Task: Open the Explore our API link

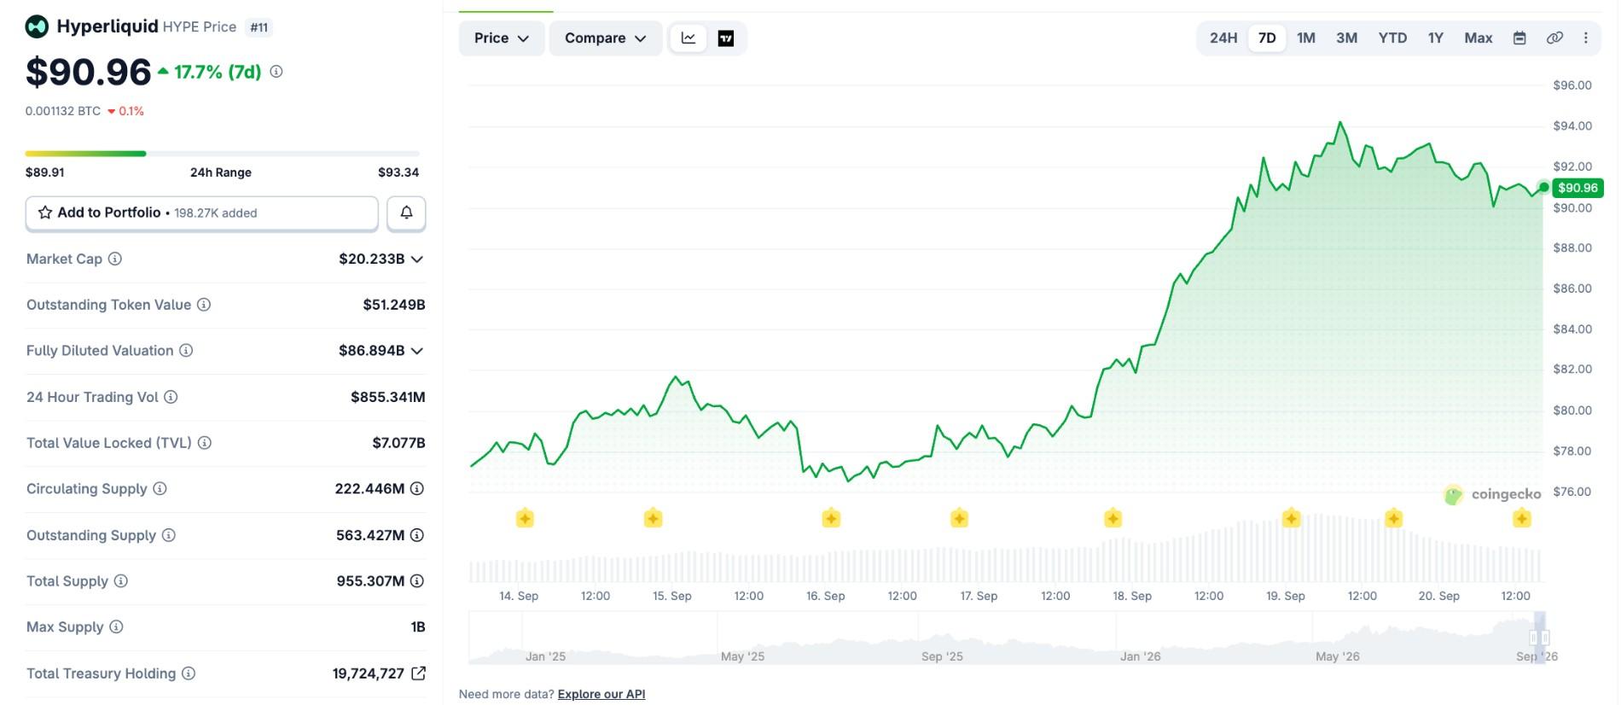Action: point(601,694)
